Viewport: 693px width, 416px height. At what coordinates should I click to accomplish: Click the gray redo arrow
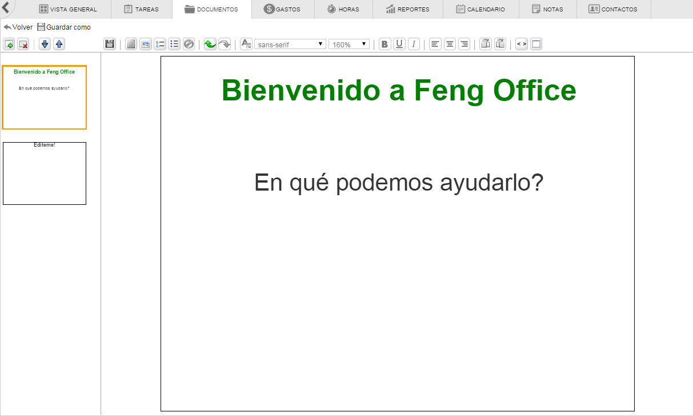224,45
